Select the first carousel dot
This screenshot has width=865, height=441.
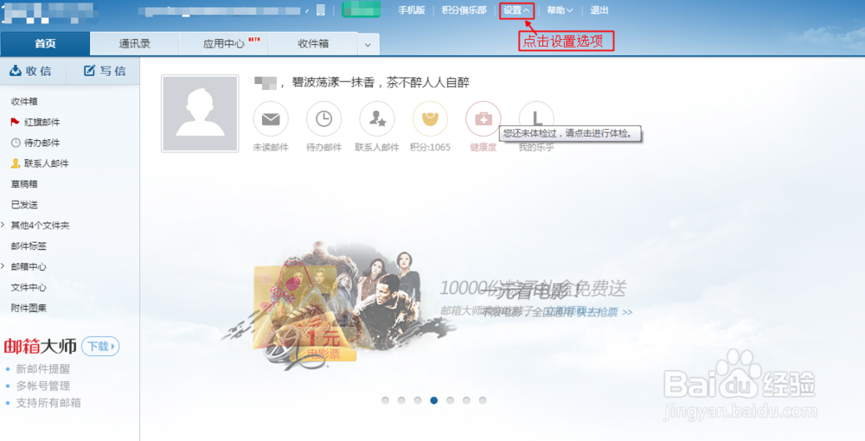pyautogui.click(x=385, y=400)
